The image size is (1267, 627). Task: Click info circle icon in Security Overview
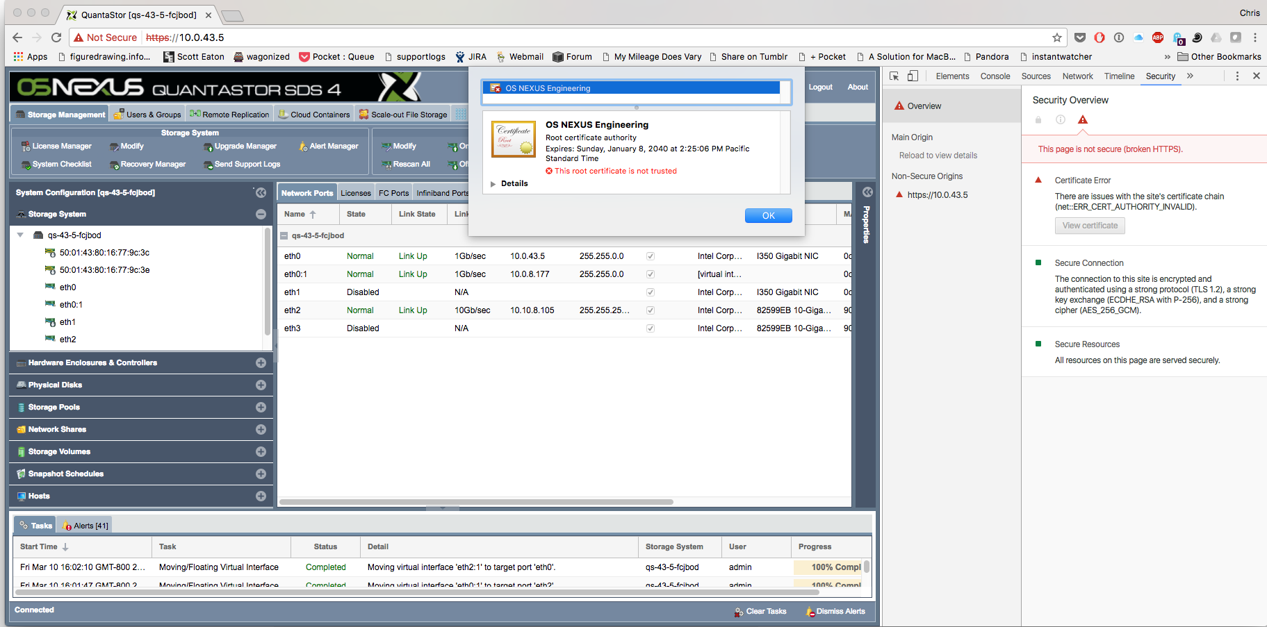point(1061,119)
